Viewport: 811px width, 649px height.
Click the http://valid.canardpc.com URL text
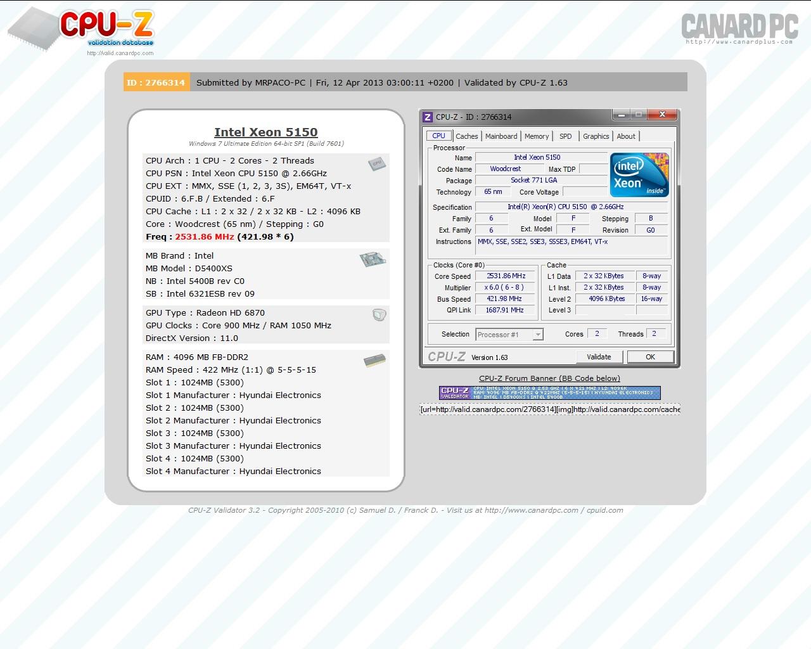(x=120, y=53)
